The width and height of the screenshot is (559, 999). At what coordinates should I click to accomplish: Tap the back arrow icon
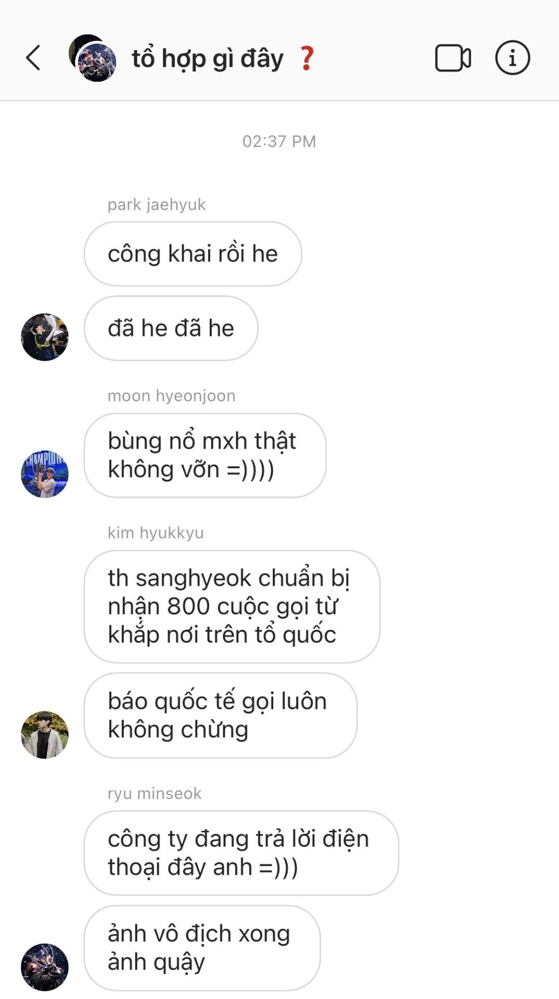point(33,58)
